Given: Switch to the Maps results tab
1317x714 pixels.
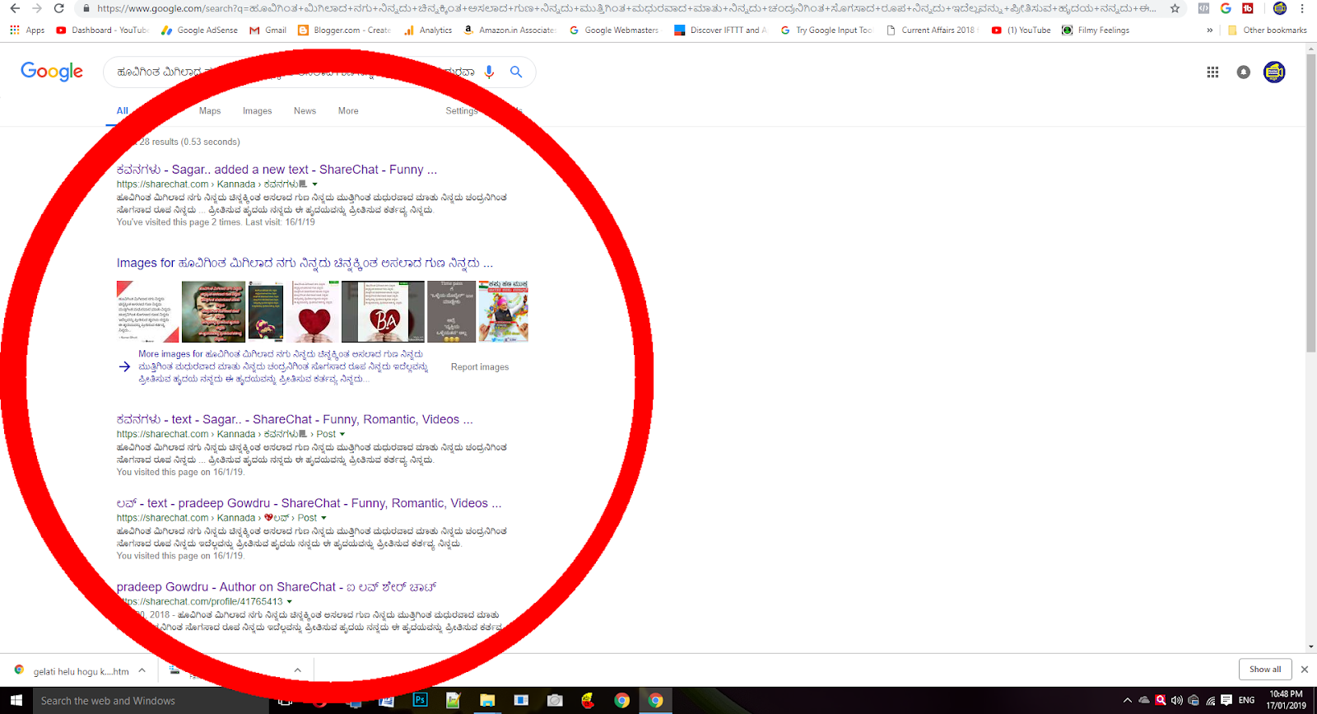Looking at the screenshot, I should click(210, 110).
